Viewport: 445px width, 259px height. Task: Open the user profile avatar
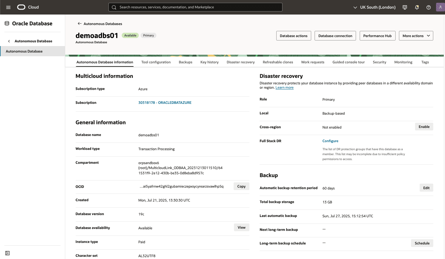click(440, 7)
